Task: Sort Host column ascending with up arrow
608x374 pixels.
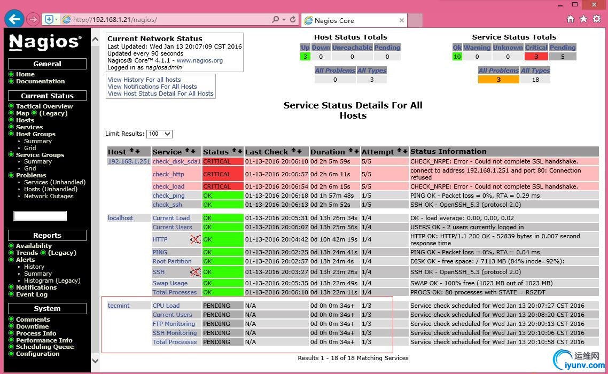Action: click(x=132, y=151)
